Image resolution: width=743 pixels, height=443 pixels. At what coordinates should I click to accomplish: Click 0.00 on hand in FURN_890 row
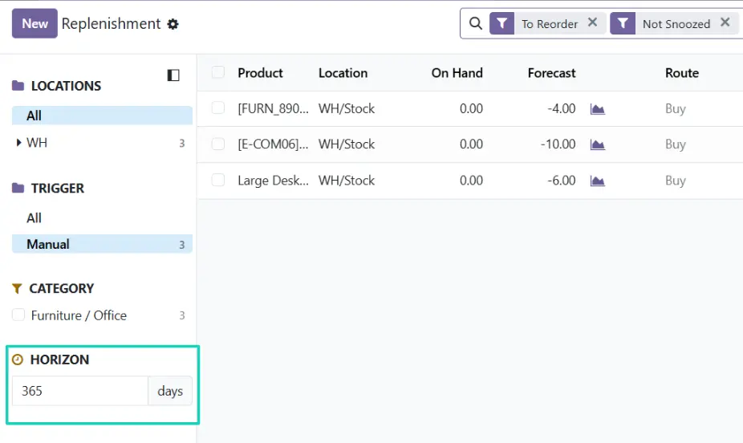tap(471, 108)
